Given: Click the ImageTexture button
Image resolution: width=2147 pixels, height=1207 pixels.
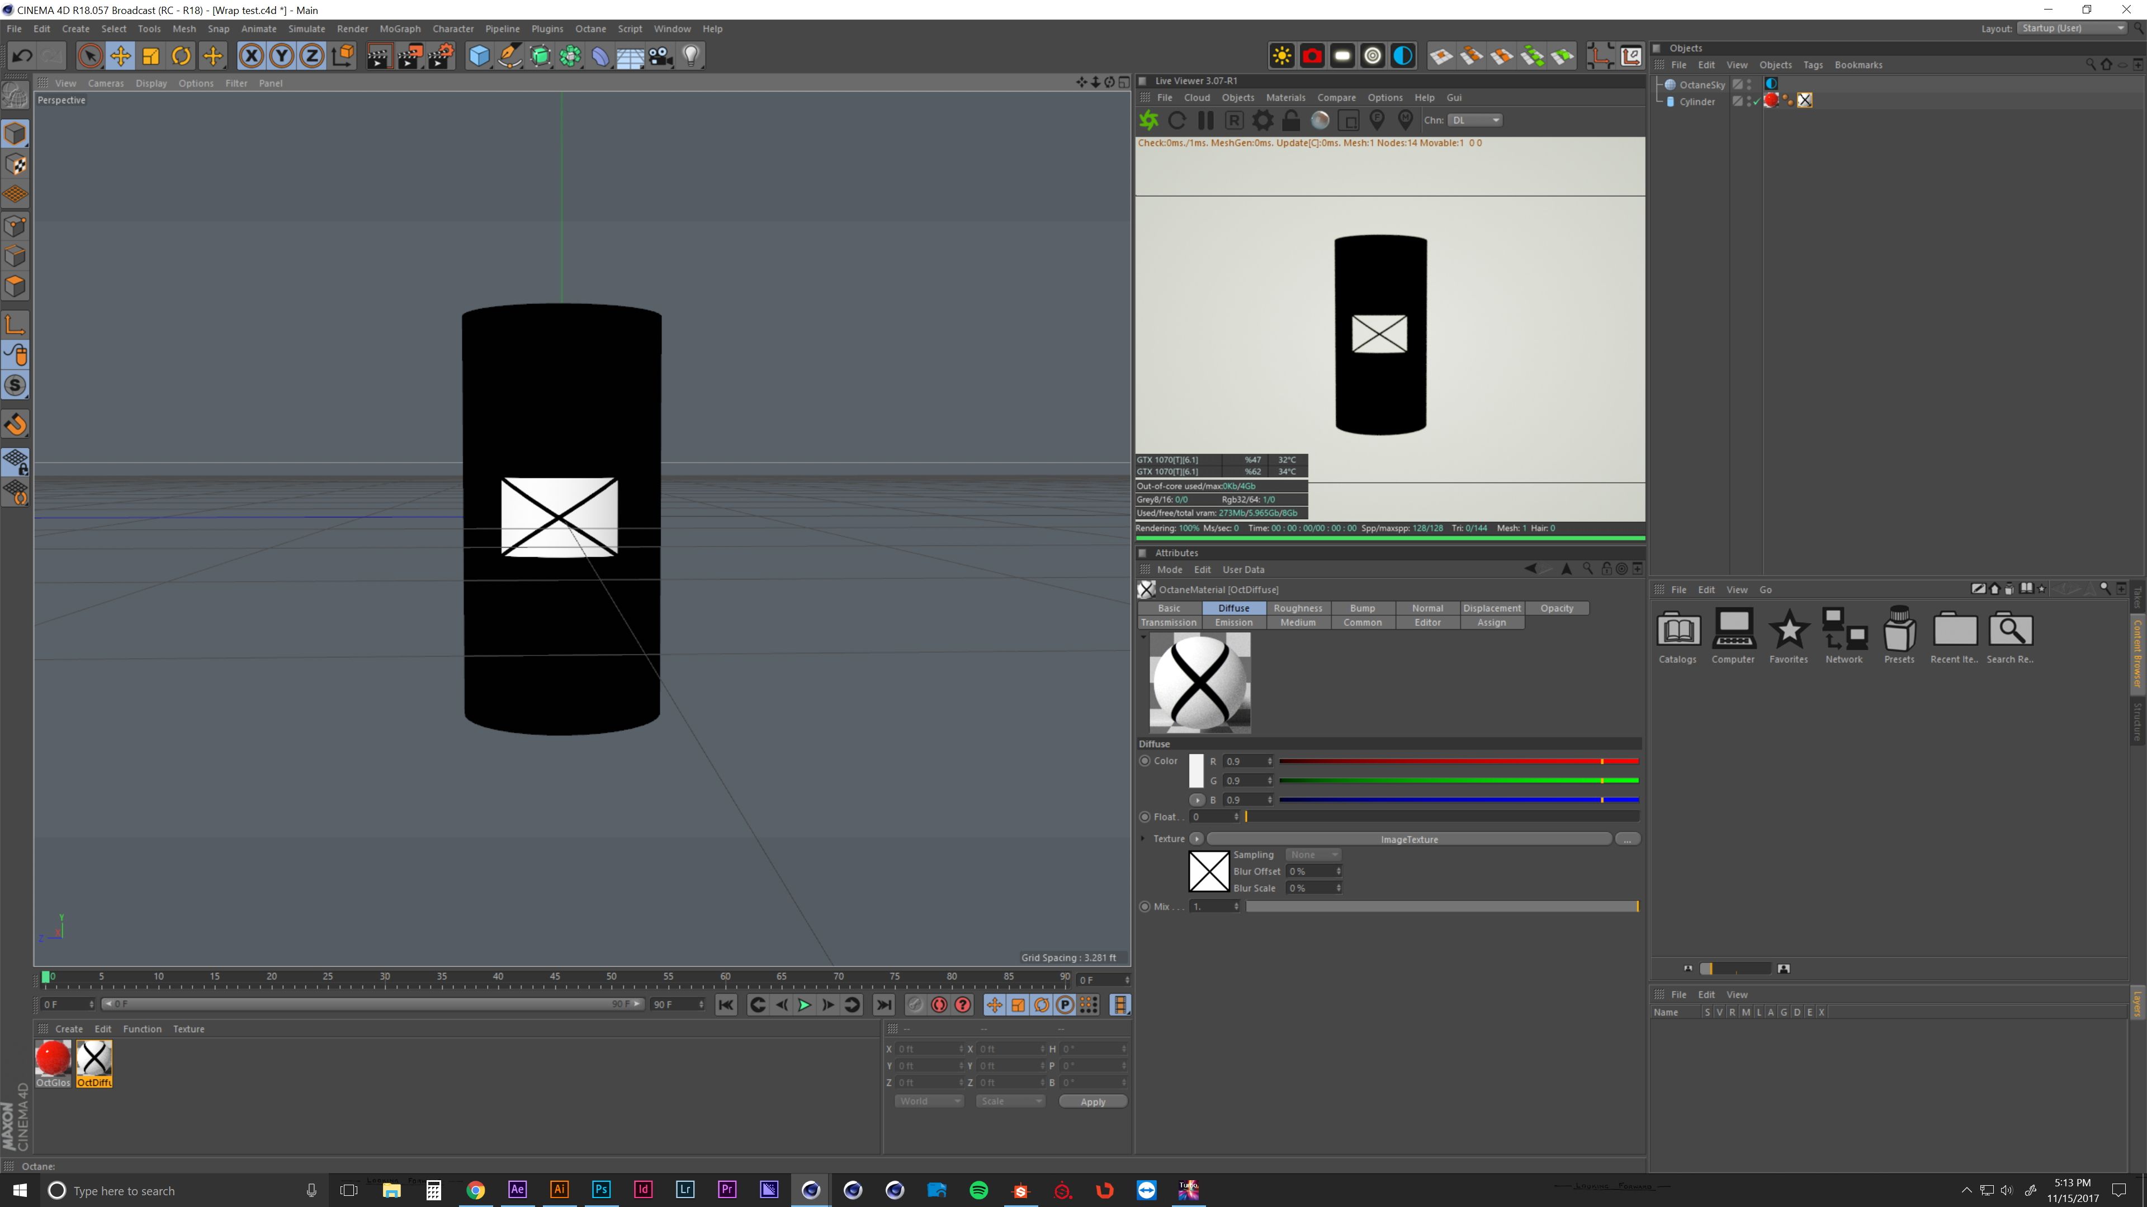Looking at the screenshot, I should coord(1408,839).
